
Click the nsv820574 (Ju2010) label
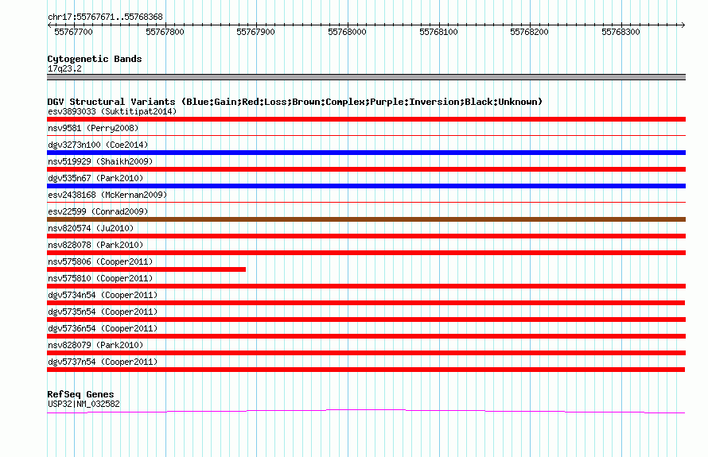coord(91,228)
